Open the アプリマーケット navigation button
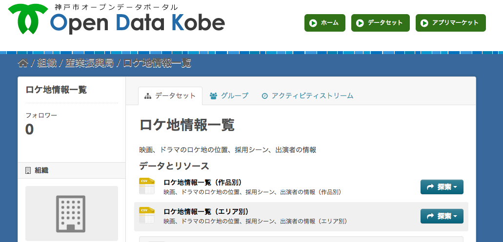 pyautogui.click(x=451, y=23)
